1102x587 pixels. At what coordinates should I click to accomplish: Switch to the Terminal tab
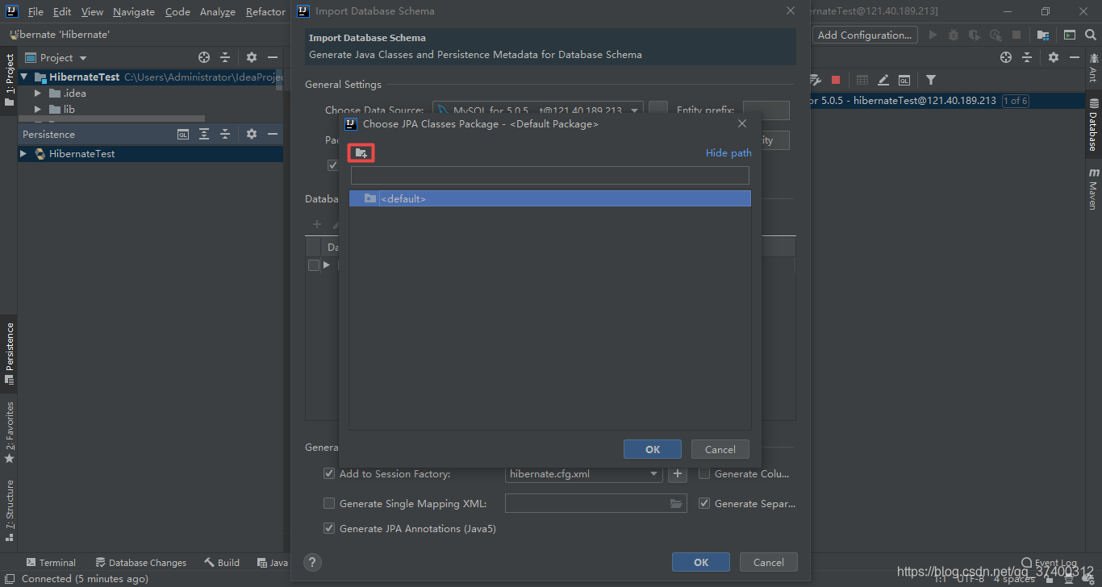(51, 563)
